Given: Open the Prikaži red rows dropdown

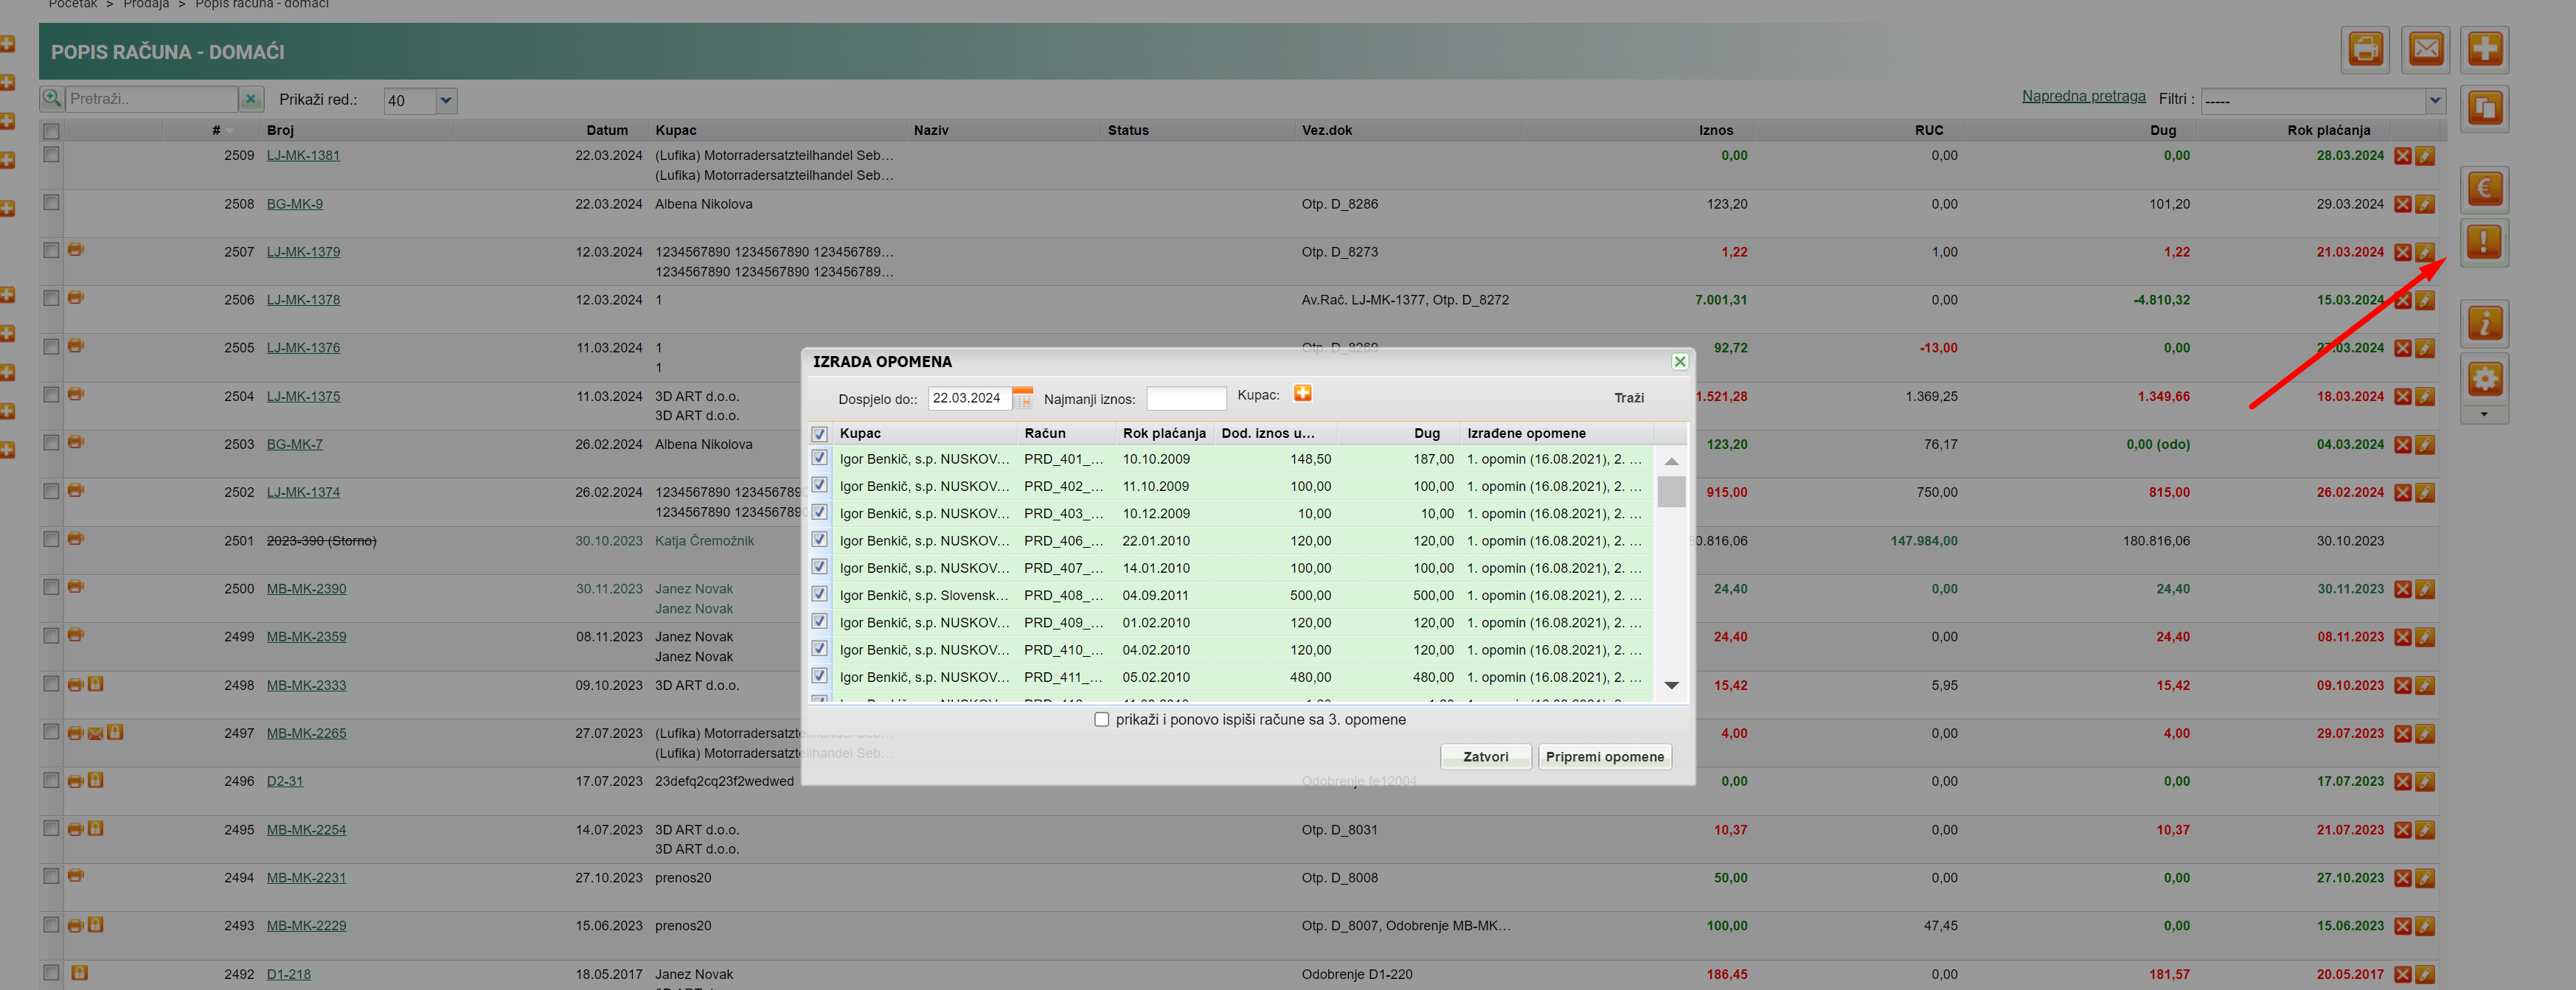Looking at the screenshot, I should pyautogui.click(x=446, y=100).
